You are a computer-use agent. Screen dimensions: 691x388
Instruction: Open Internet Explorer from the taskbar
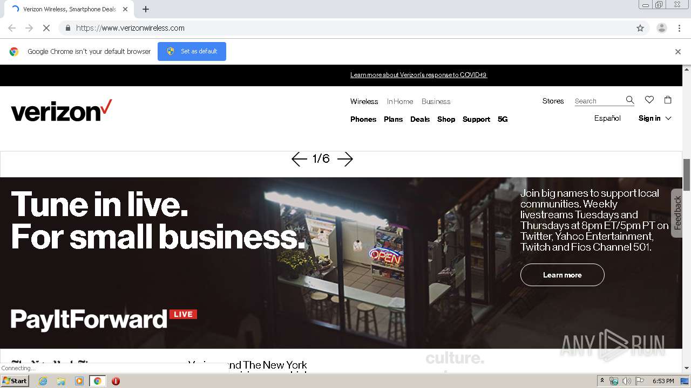point(43,381)
